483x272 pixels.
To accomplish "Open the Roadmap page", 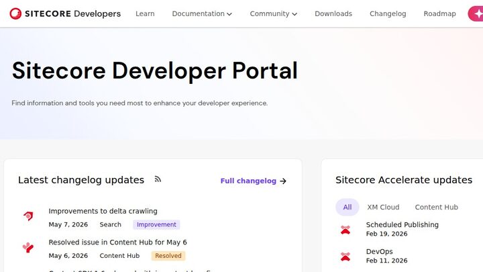I will 439,14.
